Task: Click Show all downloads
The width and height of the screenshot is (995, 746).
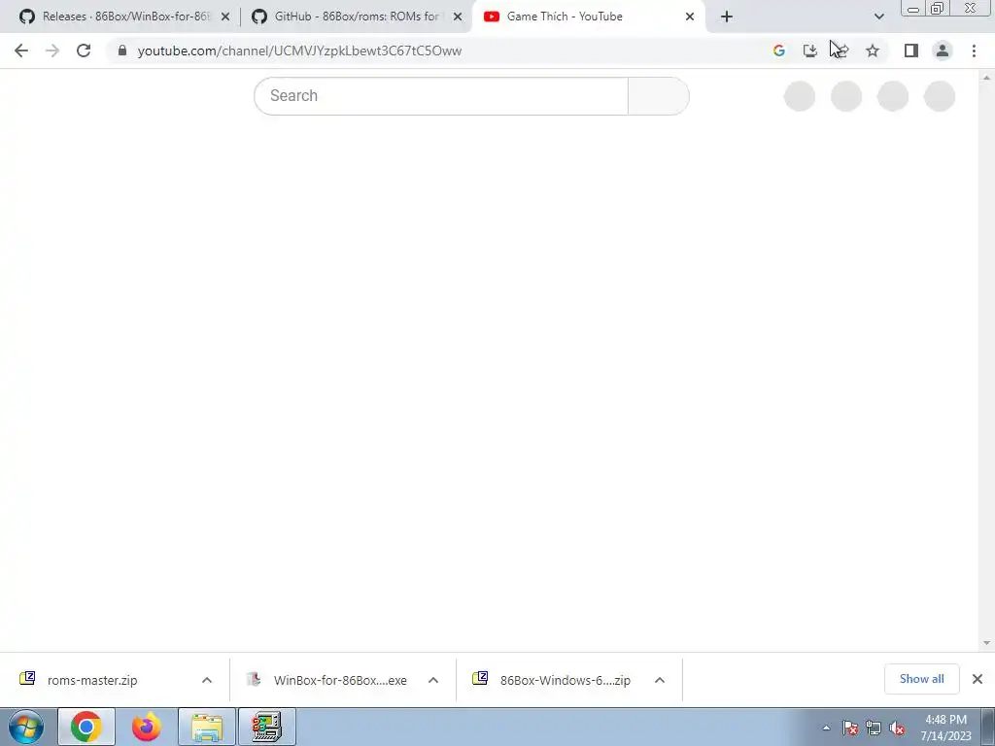Action: click(x=921, y=679)
